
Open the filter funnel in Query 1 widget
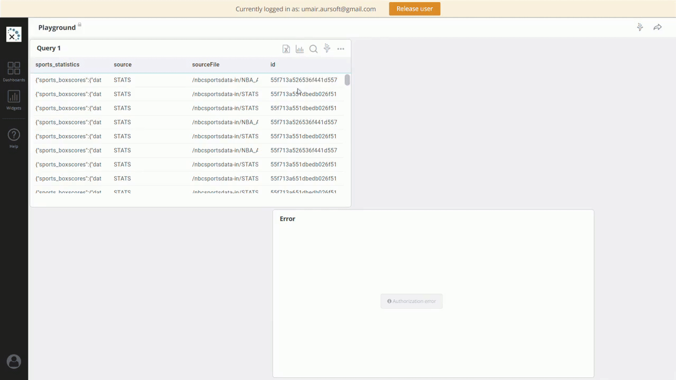point(327,49)
